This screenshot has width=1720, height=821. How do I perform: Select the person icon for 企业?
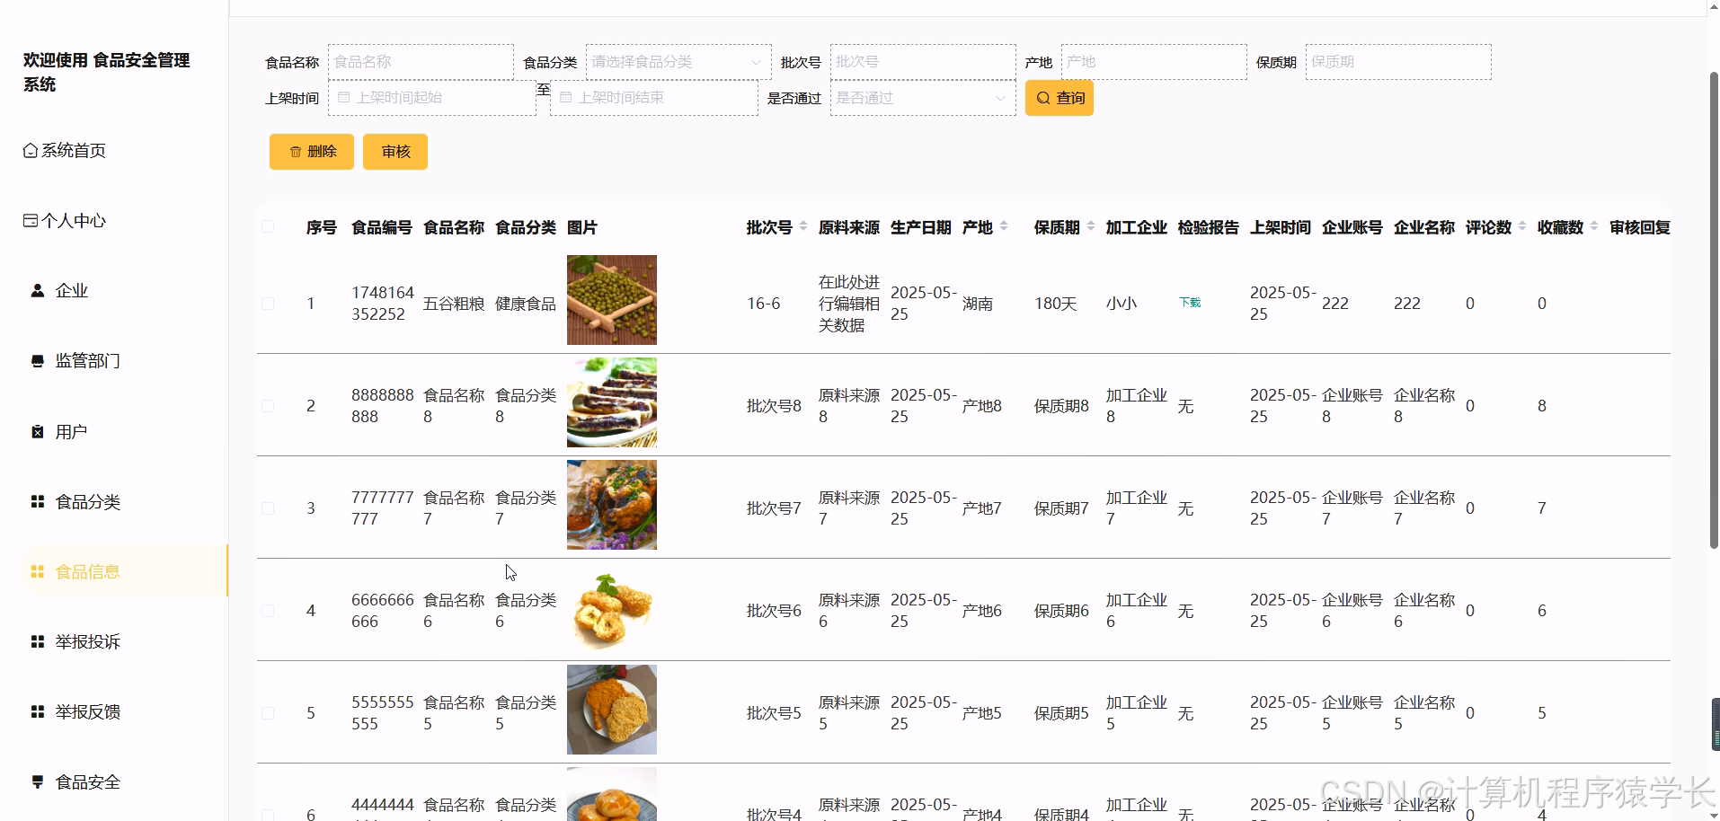pos(37,290)
